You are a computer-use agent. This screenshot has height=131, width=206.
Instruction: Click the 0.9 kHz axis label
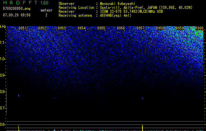(x=3, y=75)
